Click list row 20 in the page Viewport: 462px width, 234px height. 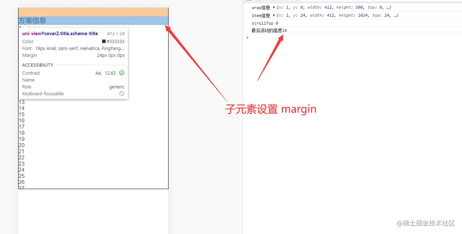click(21, 145)
